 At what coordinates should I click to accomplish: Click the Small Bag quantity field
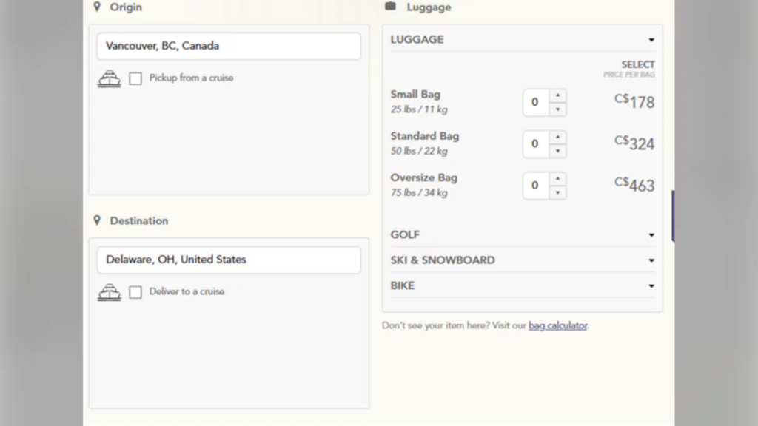(x=536, y=102)
